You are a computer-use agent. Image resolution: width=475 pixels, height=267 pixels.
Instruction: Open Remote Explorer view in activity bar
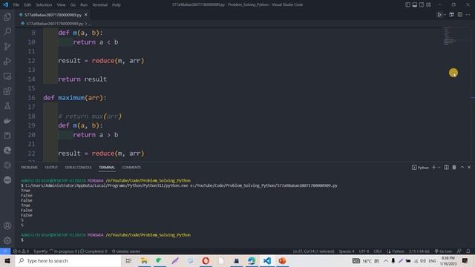point(7,76)
